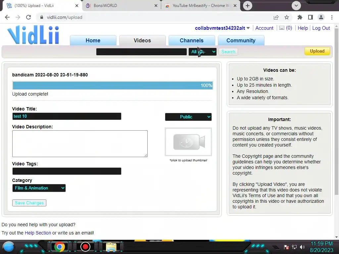The height and width of the screenshot is (254, 339).
Task: Click in the VidLii search field
Action: [x=141, y=52]
